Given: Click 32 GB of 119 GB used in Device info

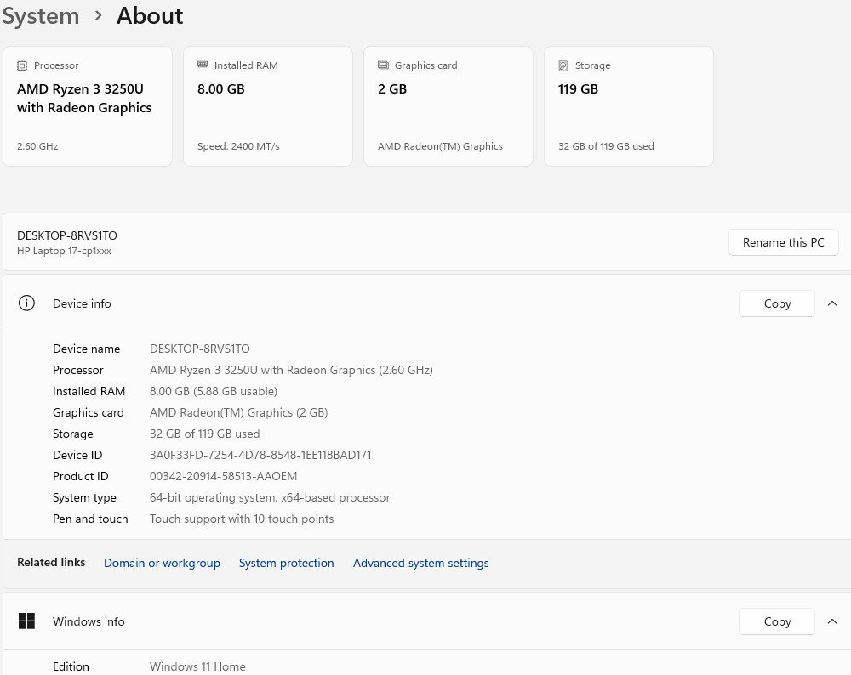Looking at the screenshot, I should [204, 434].
